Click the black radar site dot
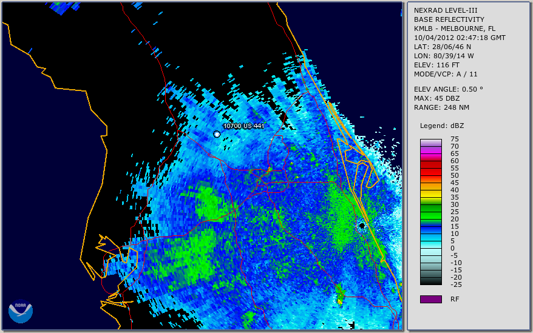The image size is (533, 333). point(362,226)
